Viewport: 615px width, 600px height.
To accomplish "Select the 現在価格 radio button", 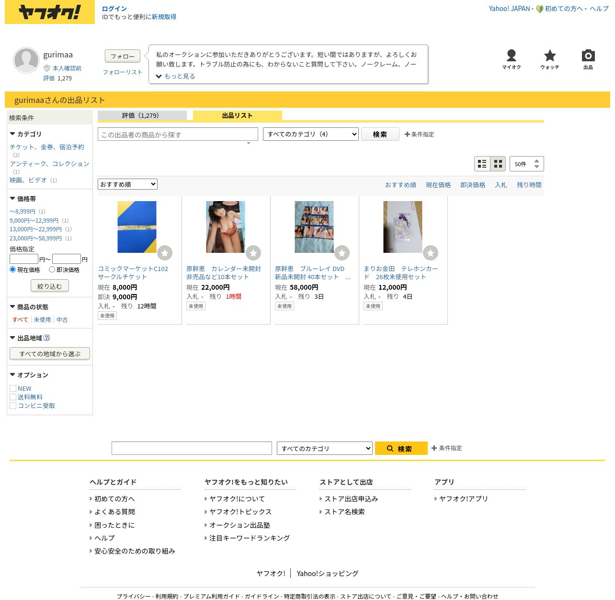I will point(13,270).
